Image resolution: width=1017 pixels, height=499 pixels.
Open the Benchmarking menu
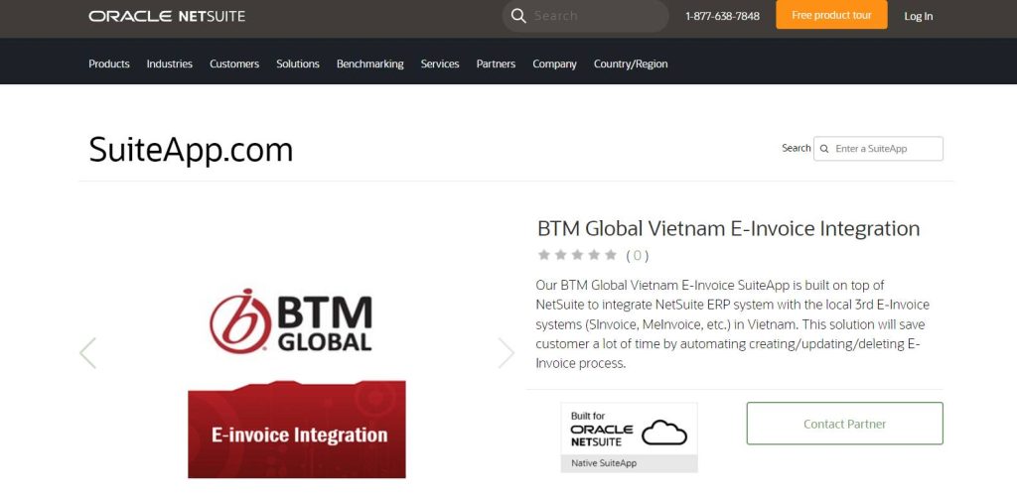point(369,63)
